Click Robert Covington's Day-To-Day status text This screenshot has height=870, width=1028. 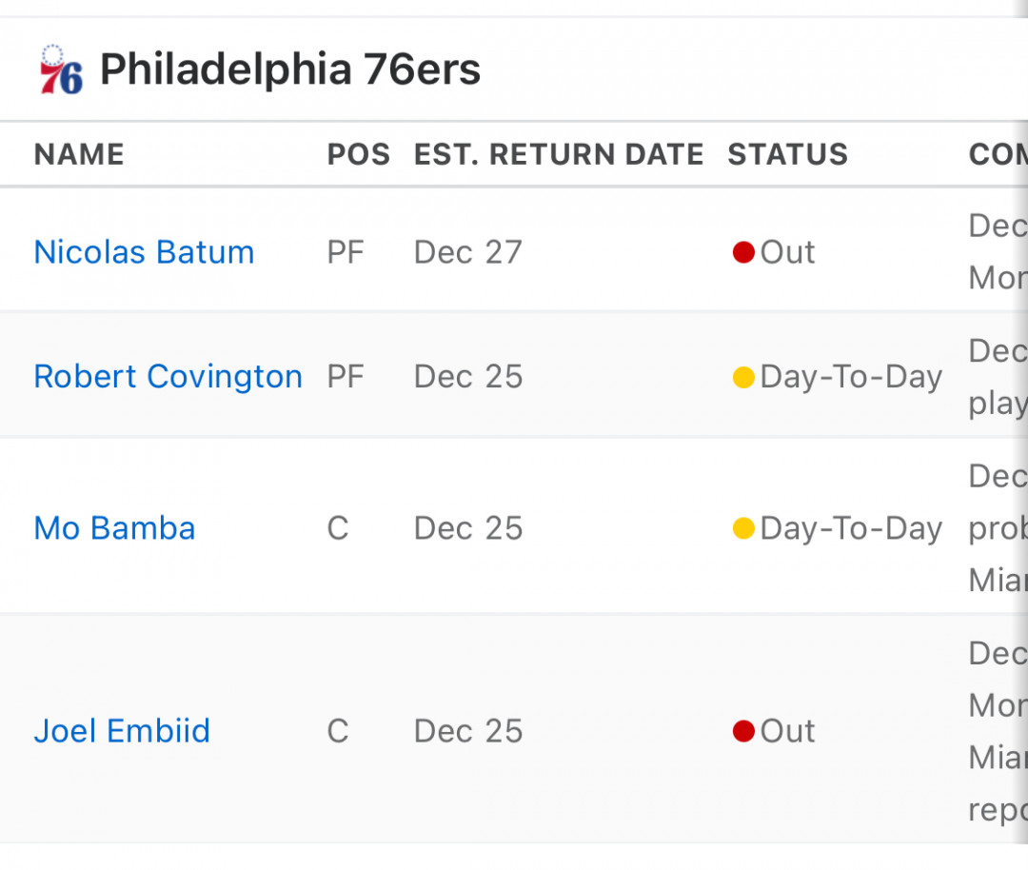[851, 377]
